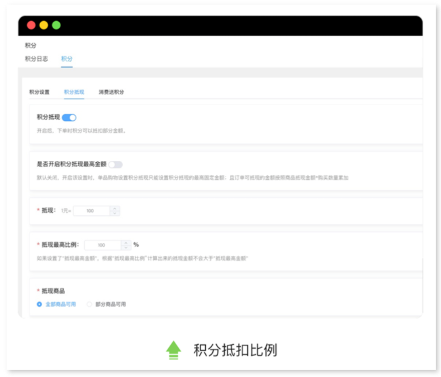Switch to the 积分日志 tab

[36, 58]
